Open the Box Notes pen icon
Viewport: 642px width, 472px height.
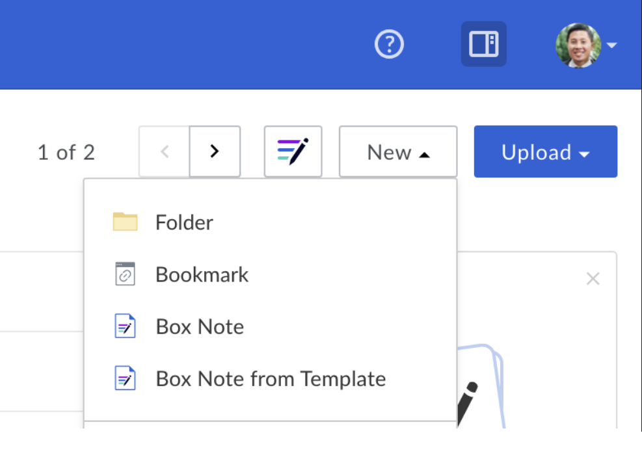pos(293,151)
